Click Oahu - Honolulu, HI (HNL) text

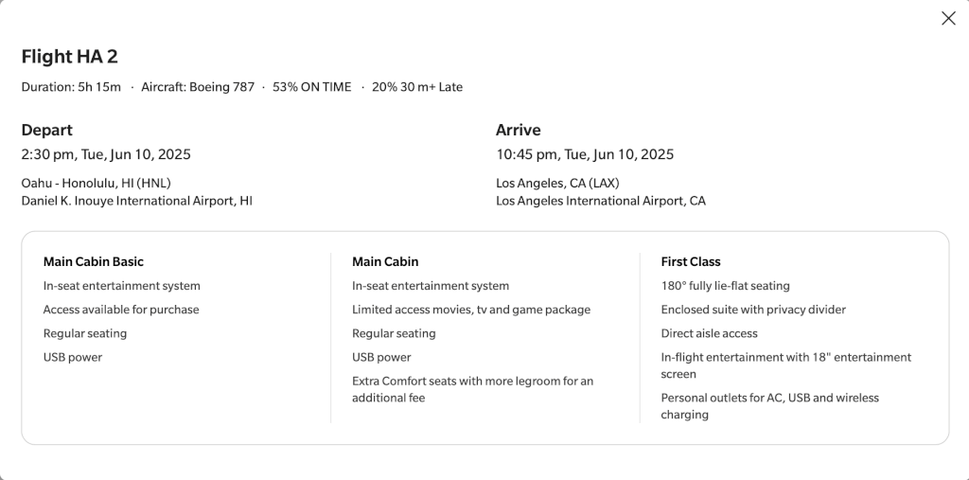97,184
